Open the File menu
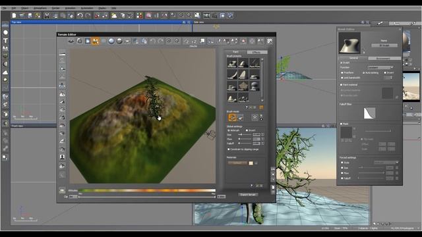The image size is (422, 237). [5, 9]
